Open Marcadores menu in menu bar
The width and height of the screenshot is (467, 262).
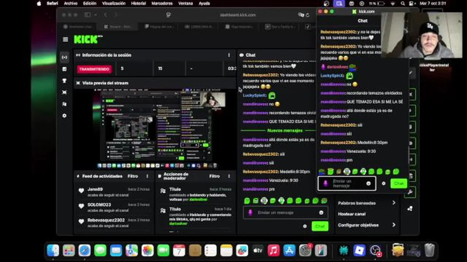pyautogui.click(x=162, y=3)
